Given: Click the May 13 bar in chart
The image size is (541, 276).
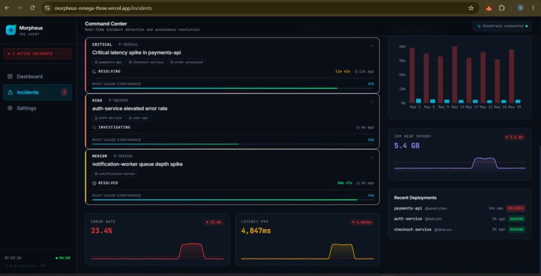Looking at the screenshot, I should [454, 75].
